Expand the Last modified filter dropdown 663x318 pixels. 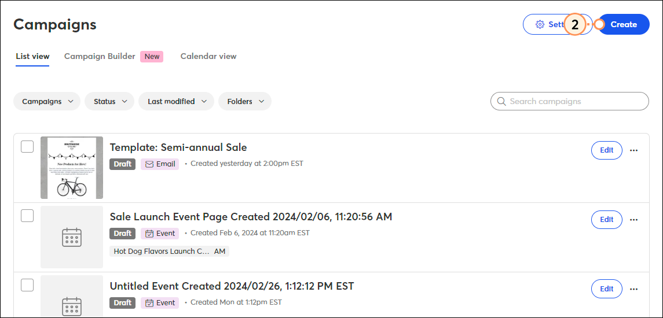click(177, 101)
